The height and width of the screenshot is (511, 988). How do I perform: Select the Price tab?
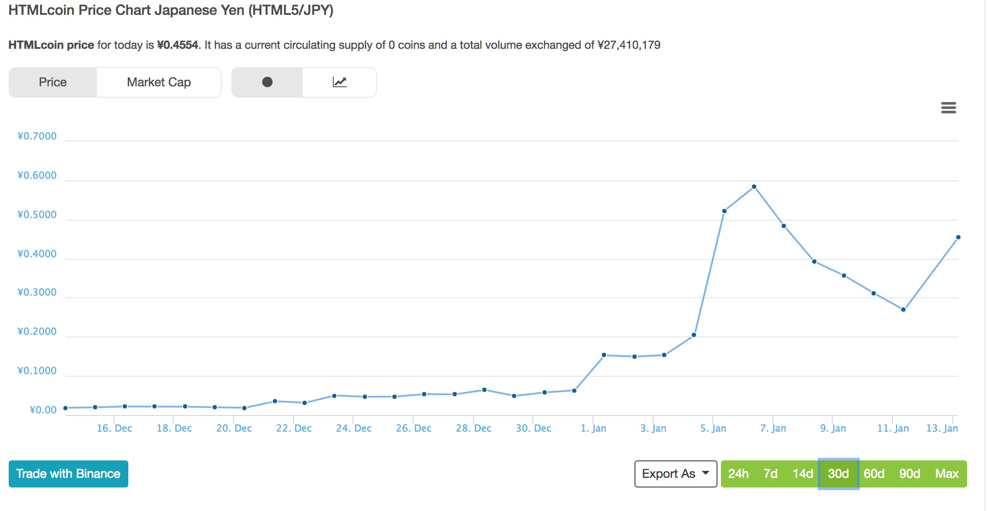(x=53, y=82)
